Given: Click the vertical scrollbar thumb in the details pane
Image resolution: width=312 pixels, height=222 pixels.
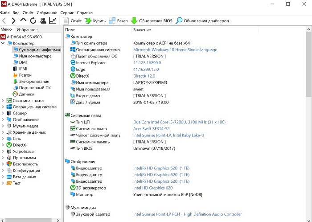Looking at the screenshot, I should click(308, 64).
